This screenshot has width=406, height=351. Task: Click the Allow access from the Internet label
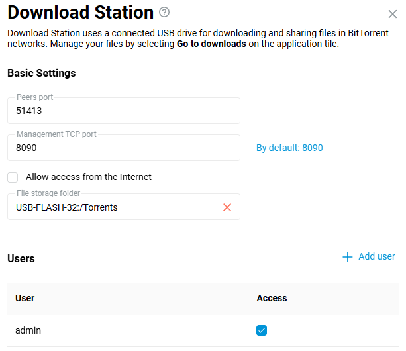coord(89,177)
